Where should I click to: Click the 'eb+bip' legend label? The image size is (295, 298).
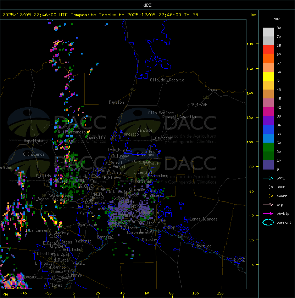tap(283, 214)
